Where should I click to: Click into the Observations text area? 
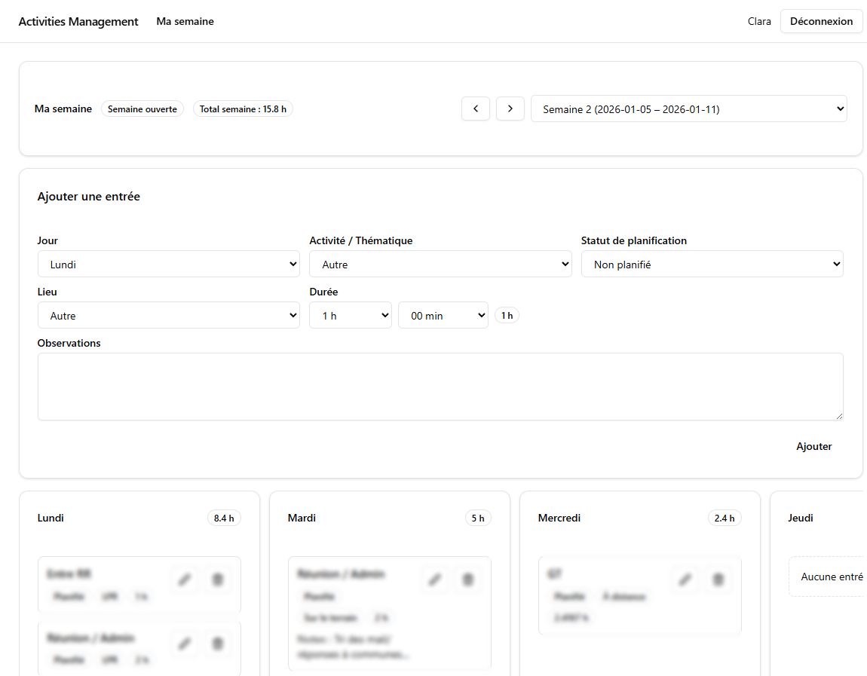[440, 387]
